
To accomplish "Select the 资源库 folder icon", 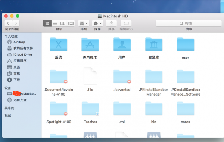I will tap(154, 44).
